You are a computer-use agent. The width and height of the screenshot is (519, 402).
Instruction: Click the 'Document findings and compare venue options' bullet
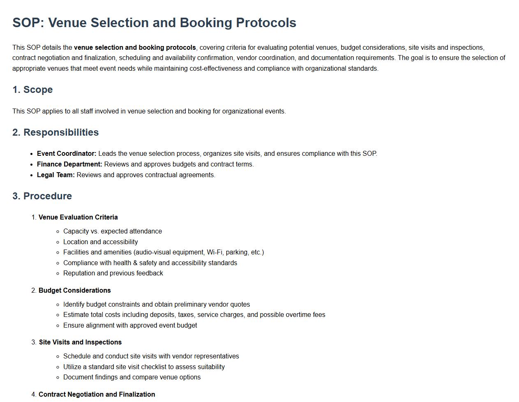(x=132, y=377)
